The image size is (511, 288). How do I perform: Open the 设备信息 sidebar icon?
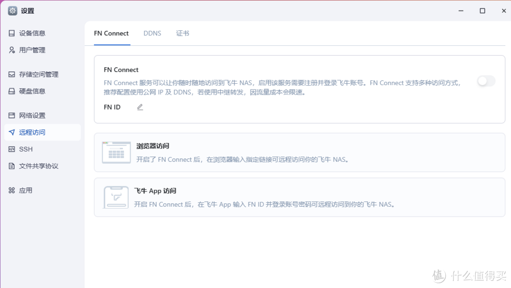point(13,33)
